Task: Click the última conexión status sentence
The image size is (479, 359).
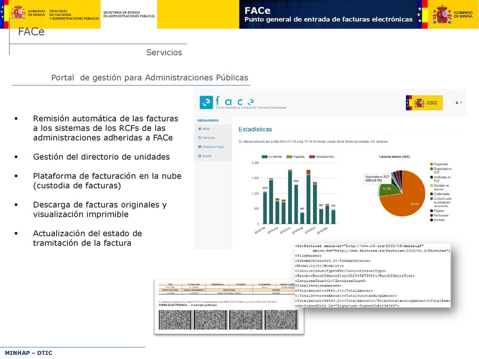Action: [313, 142]
